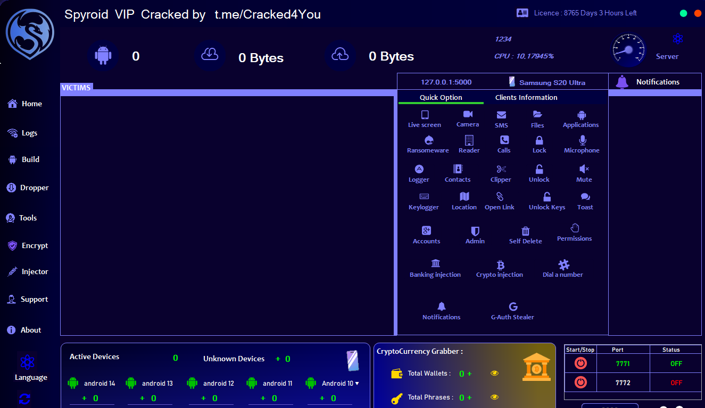Select the Keylogger icon
705x408 pixels.
pyautogui.click(x=424, y=201)
